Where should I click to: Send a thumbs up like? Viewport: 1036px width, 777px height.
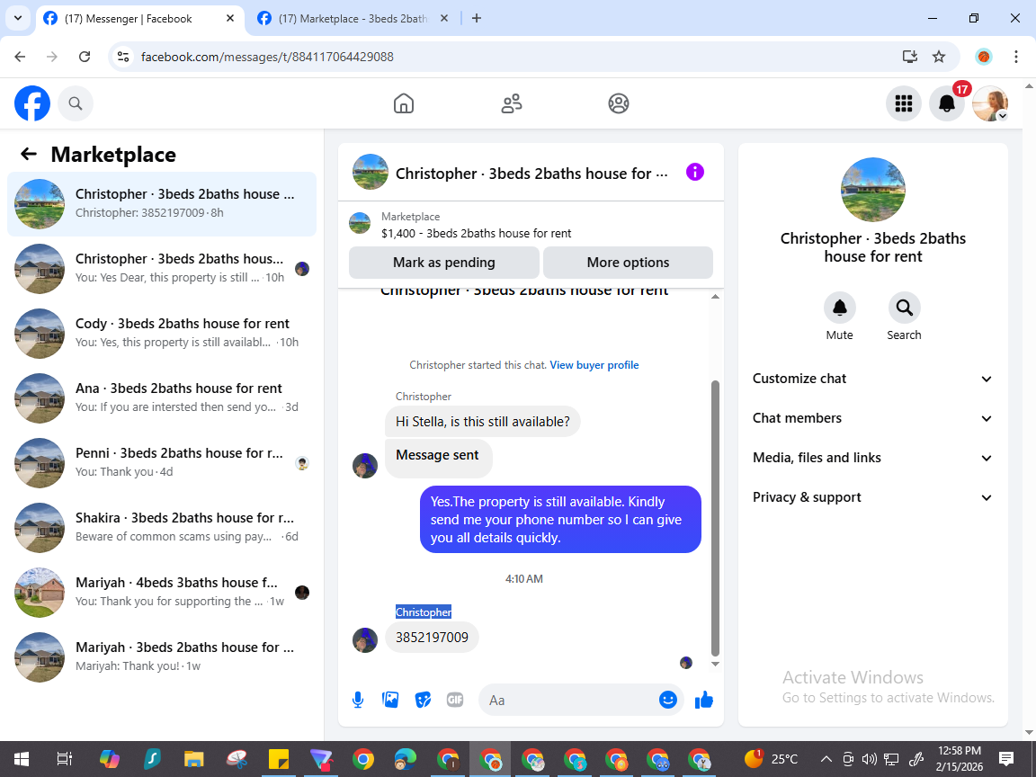click(704, 700)
